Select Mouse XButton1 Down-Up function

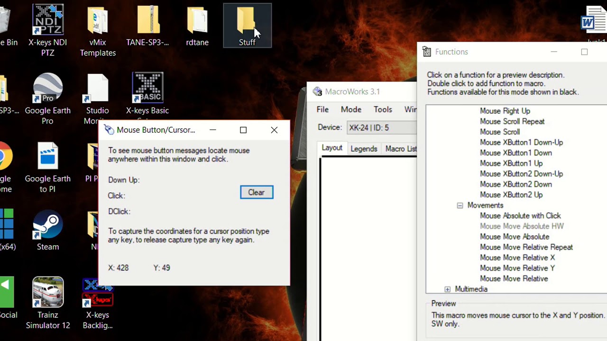coord(521,142)
